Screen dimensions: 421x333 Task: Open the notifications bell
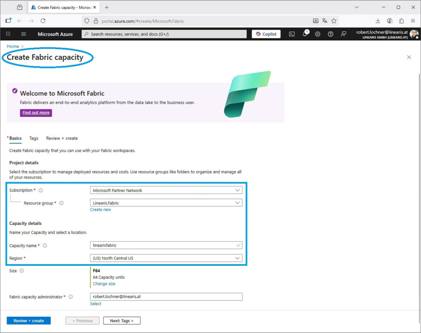305,34
